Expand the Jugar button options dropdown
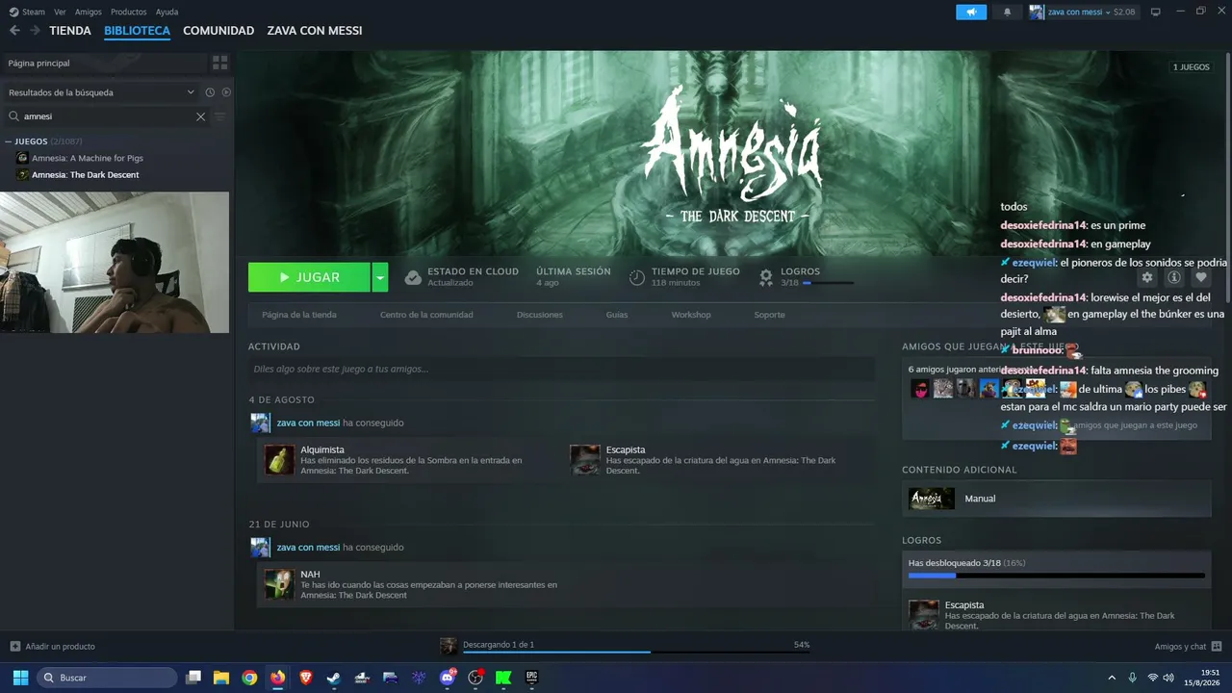This screenshot has height=693, width=1232. [380, 277]
